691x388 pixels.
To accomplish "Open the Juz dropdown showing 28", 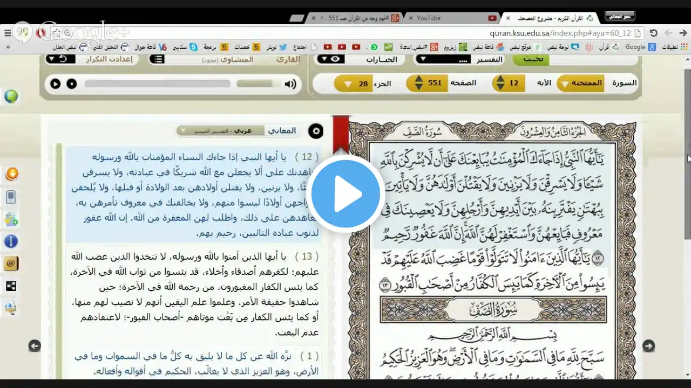I will 354,84.
